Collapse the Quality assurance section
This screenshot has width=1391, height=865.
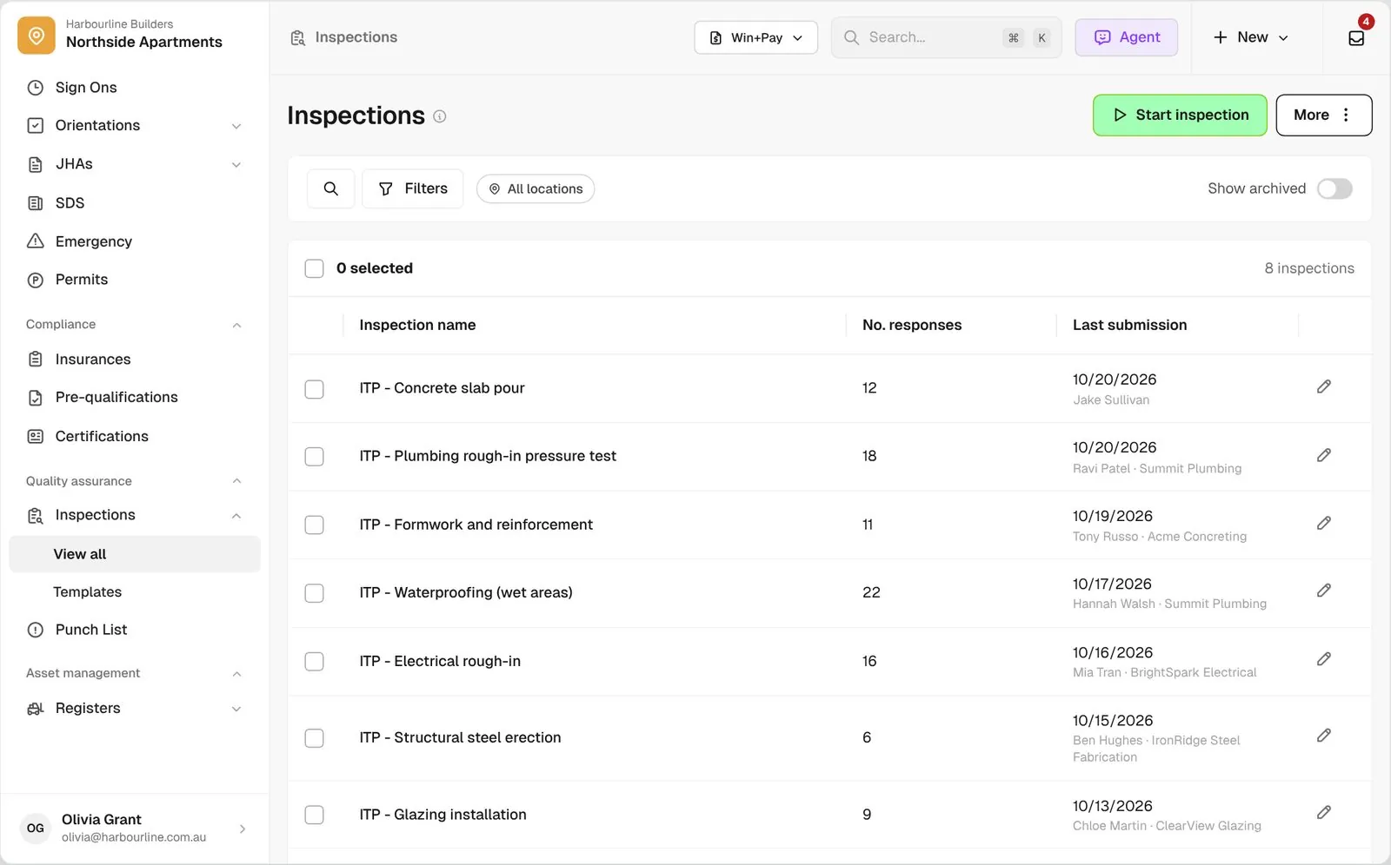click(236, 481)
